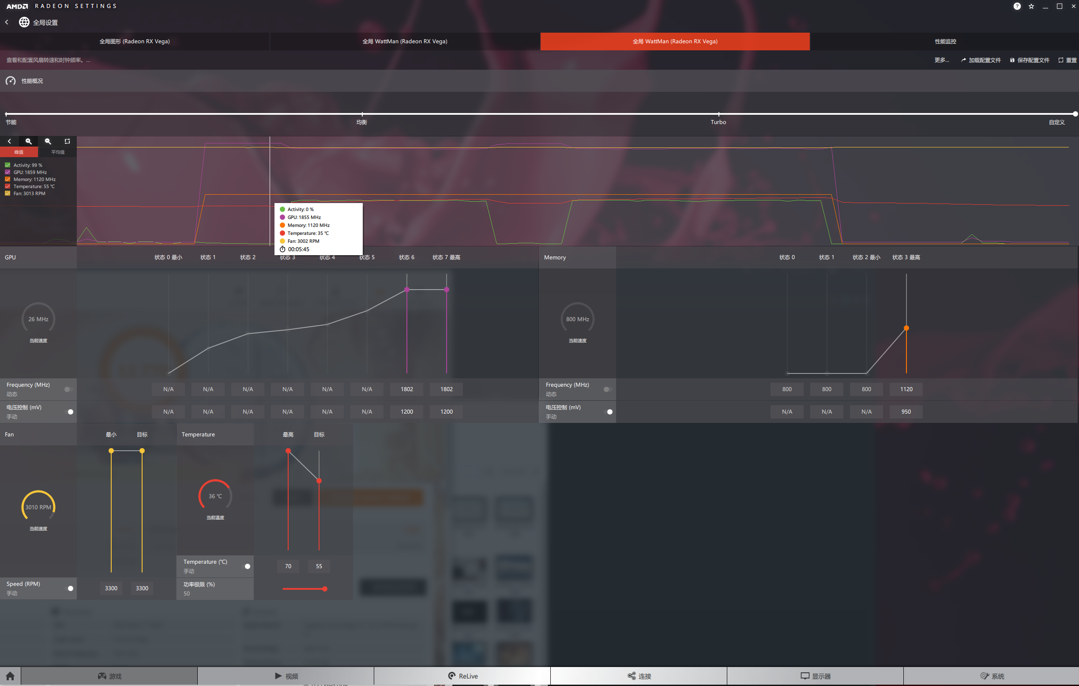Reset the graph view icon
The width and height of the screenshot is (1079, 686).
(67, 141)
